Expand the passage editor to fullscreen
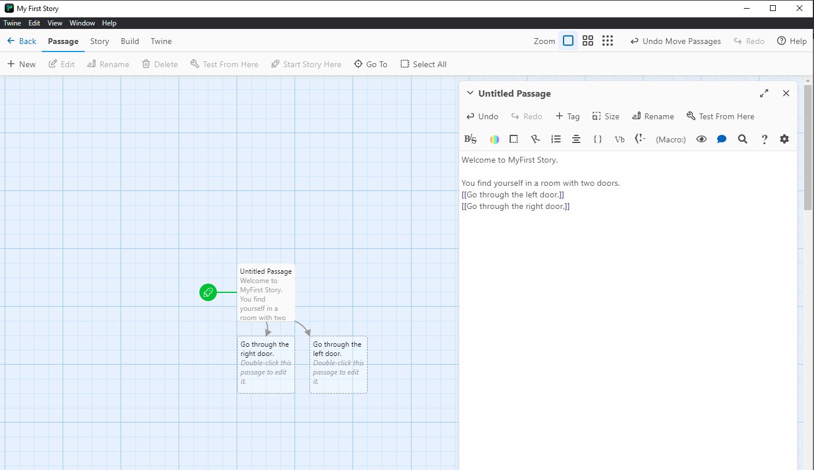Viewport: 814px width, 470px height. coord(764,93)
